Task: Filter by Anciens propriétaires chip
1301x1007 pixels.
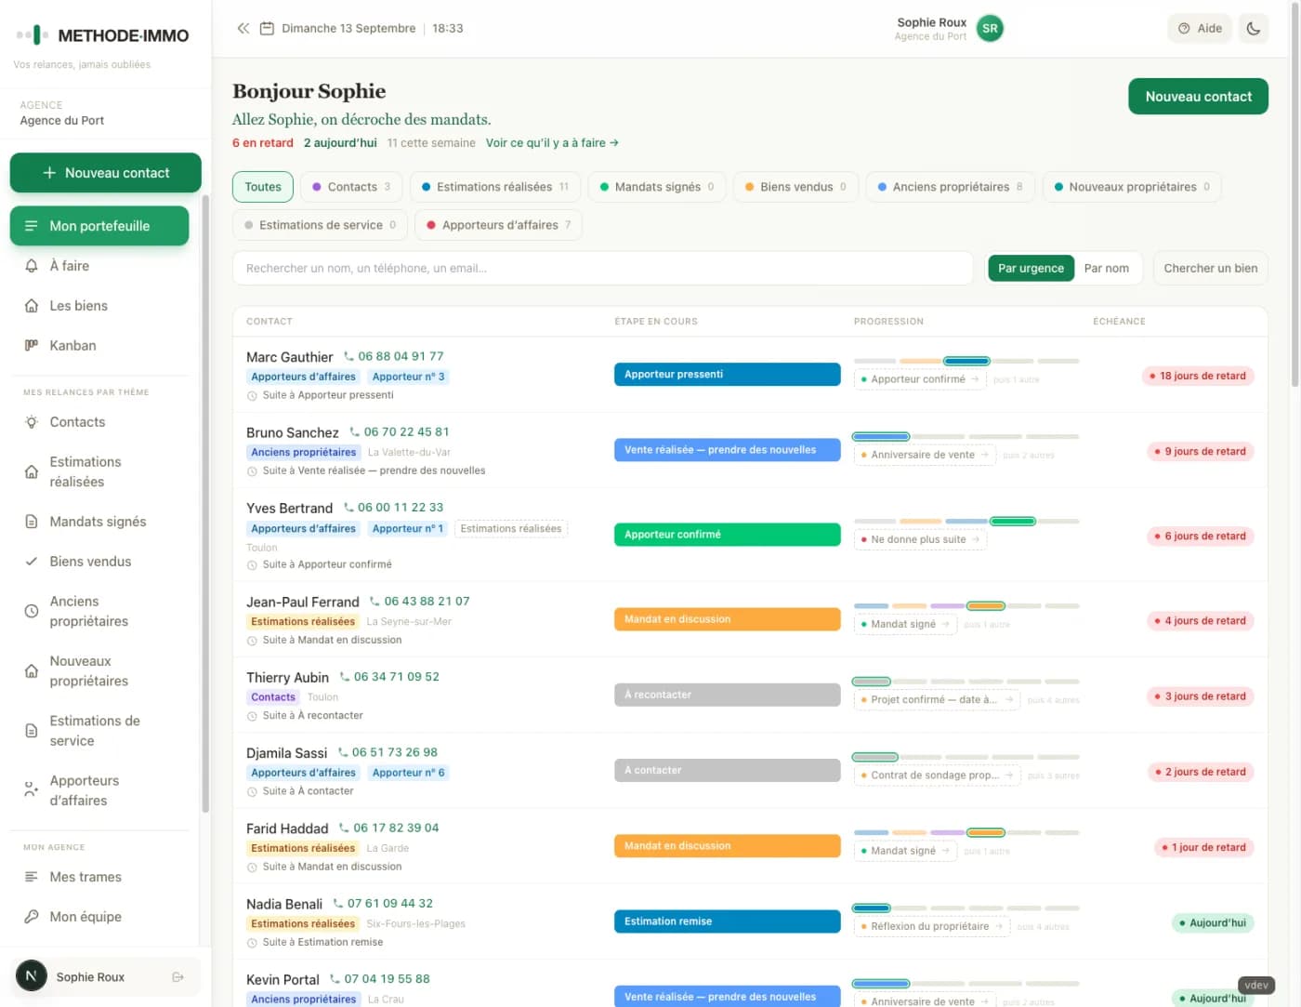Action: coord(950,187)
